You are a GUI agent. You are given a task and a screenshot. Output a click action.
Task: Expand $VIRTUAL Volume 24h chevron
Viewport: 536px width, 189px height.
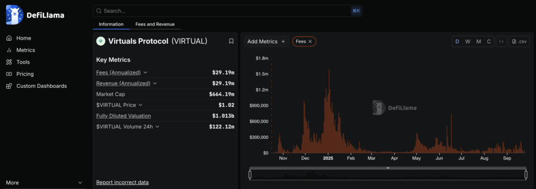(x=157, y=126)
